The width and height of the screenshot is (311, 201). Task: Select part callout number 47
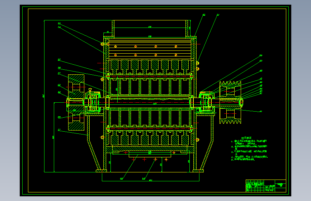[x=261, y=79]
